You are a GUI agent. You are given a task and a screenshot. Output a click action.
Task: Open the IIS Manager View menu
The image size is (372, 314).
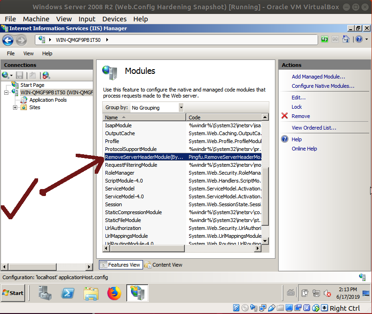point(28,53)
